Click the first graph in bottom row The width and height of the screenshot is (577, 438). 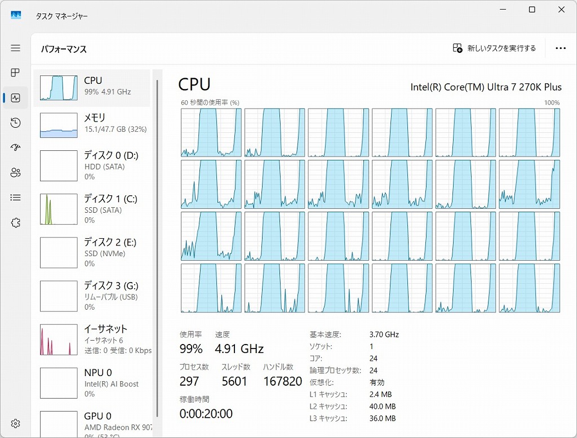(211, 288)
